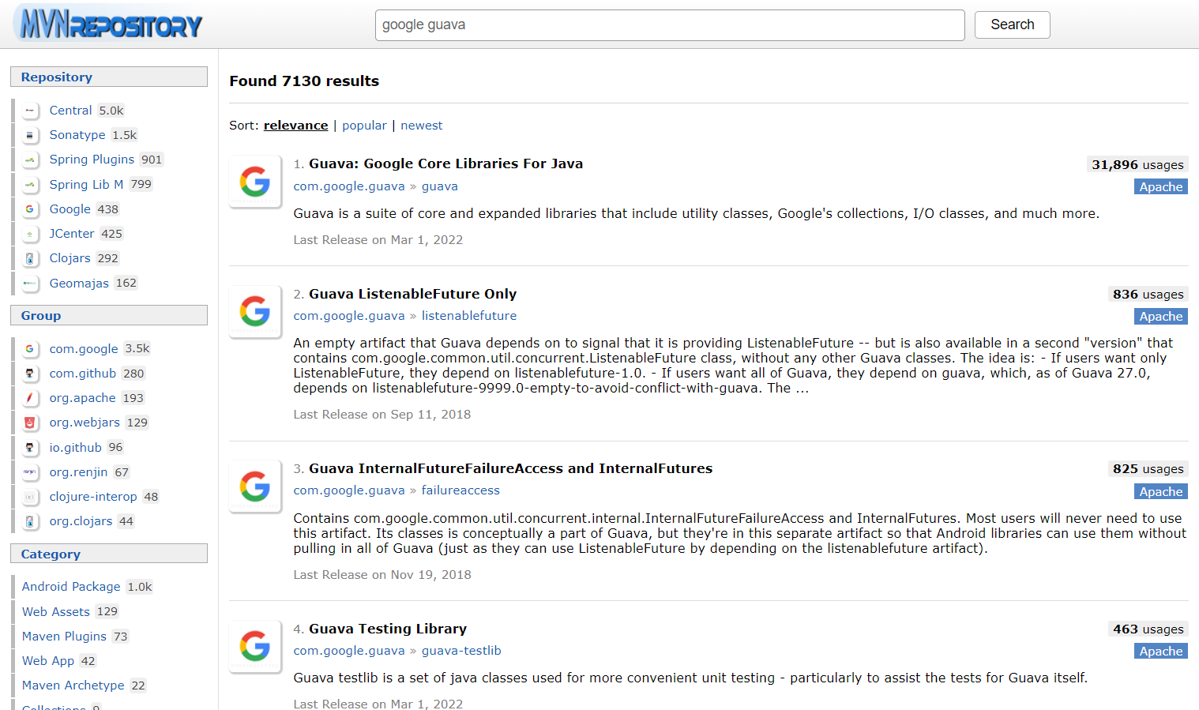Click the io.github group icon
The height and width of the screenshot is (710, 1199).
pos(30,448)
